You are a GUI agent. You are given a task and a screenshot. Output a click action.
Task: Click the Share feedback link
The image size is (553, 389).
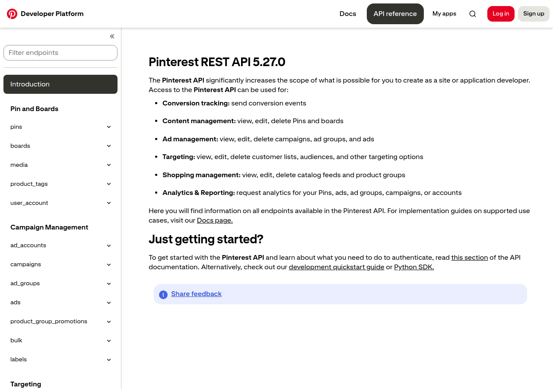tap(196, 294)
